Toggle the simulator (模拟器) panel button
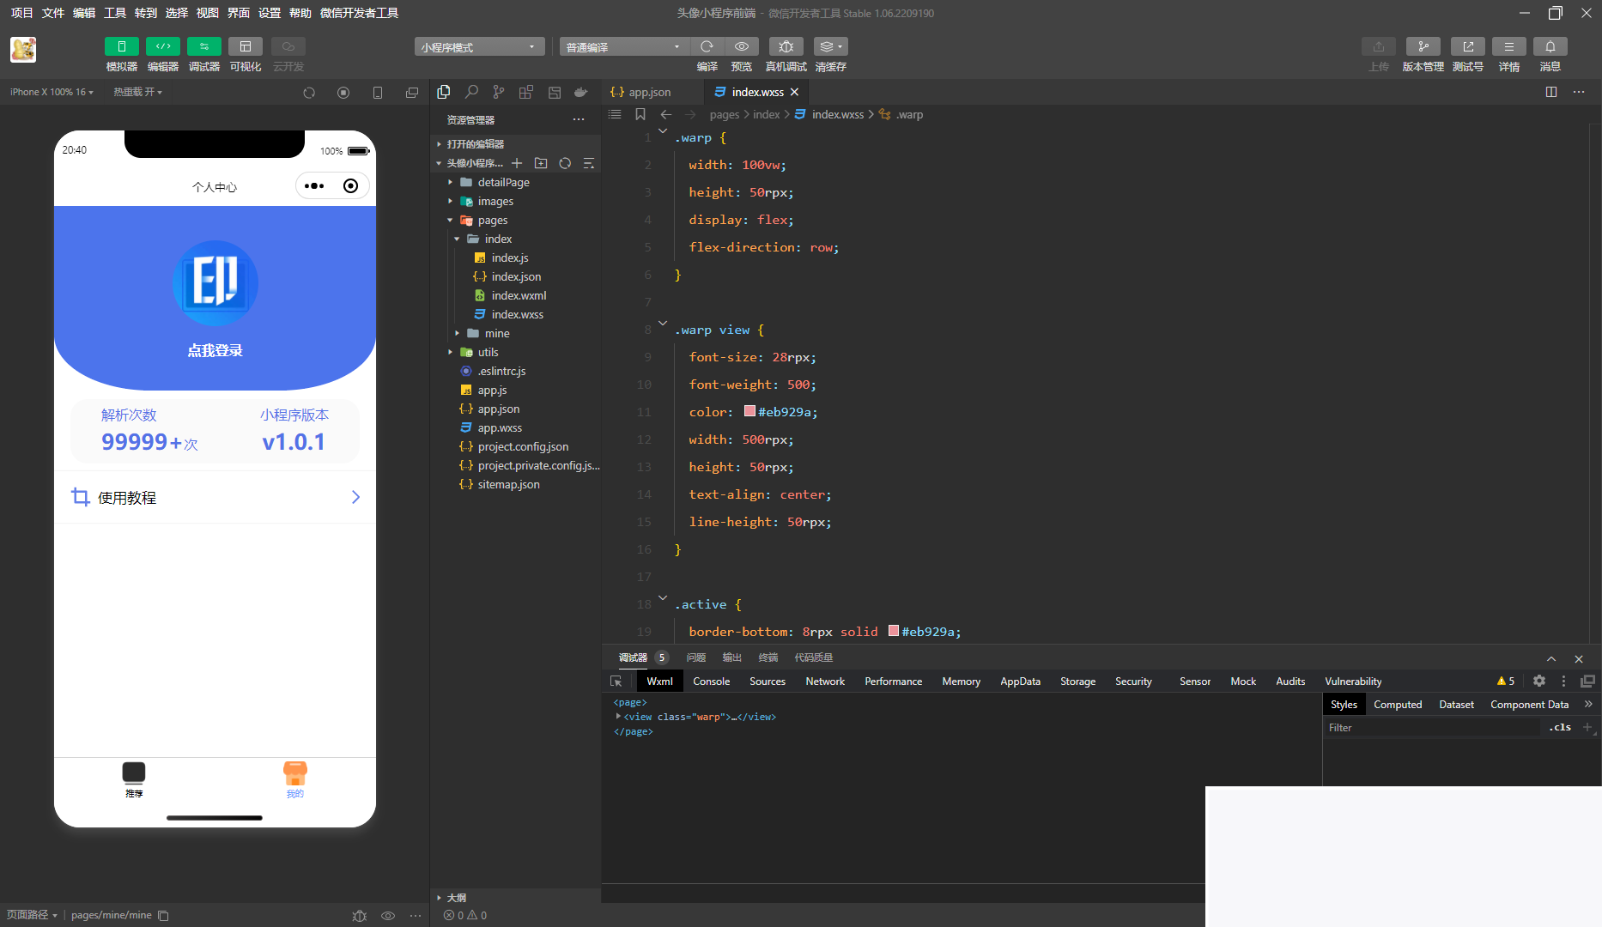1602x927 pixels. [x=121, y=47]
